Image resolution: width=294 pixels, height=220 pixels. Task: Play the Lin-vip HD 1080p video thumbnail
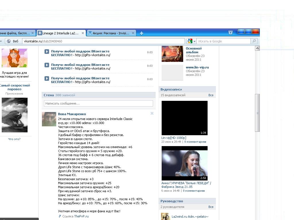coord(185,118)
